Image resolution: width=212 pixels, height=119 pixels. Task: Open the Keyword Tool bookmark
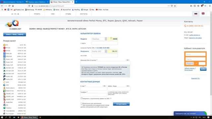(x=66, y=10)
